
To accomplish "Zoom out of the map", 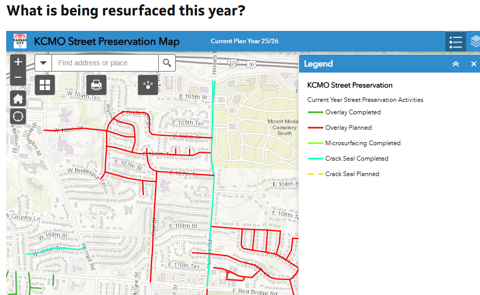I will (x=18, y=78).
